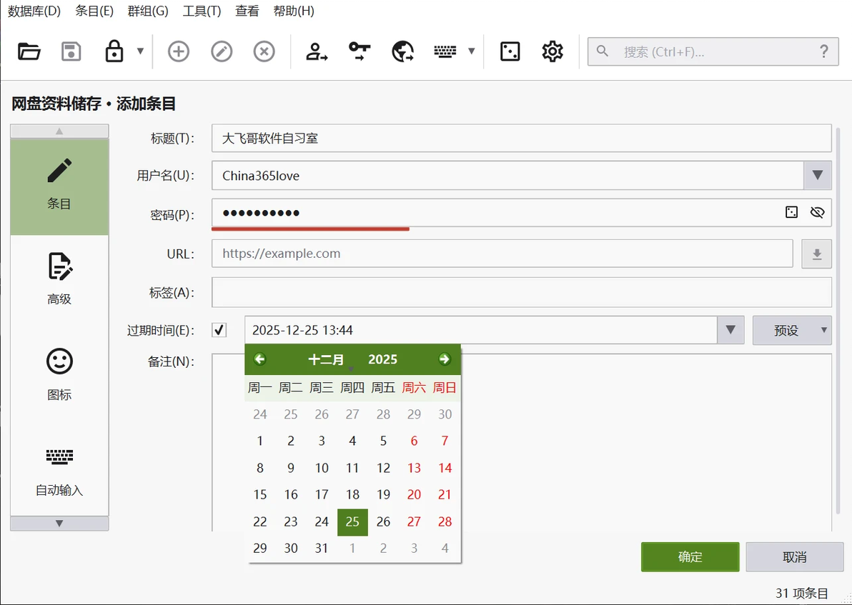Uncheck the 过期时间 expiry checkbox
The image size is (852, 605).
click(x=219, y=330)
